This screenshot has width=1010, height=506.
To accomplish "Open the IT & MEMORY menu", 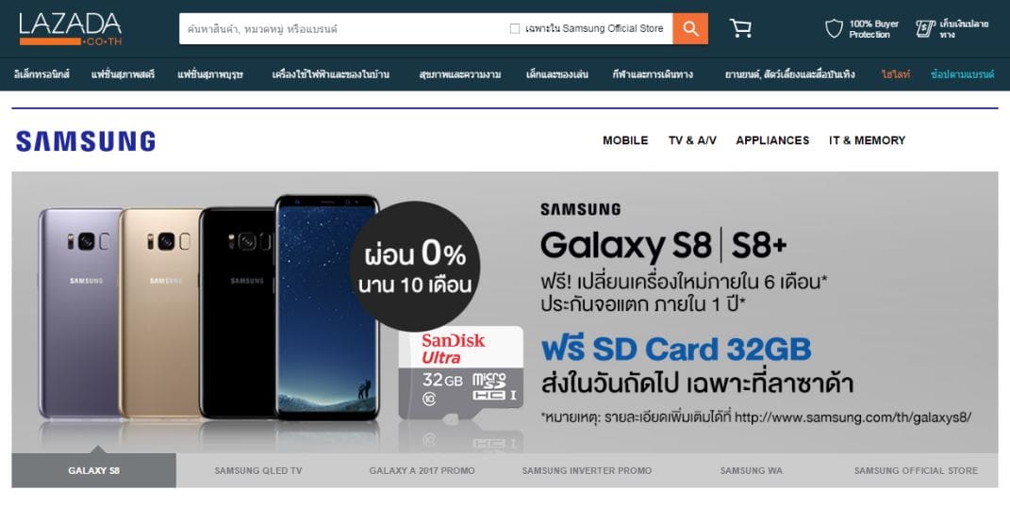I will (867, 140).
